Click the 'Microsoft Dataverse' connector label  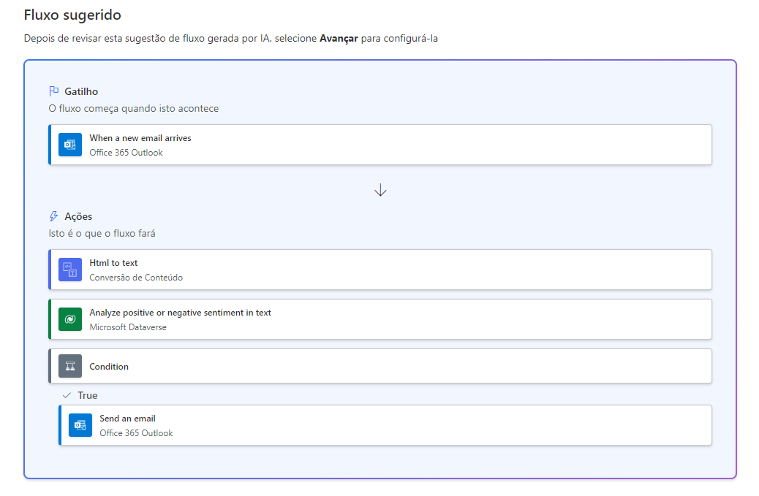[128, 327]
